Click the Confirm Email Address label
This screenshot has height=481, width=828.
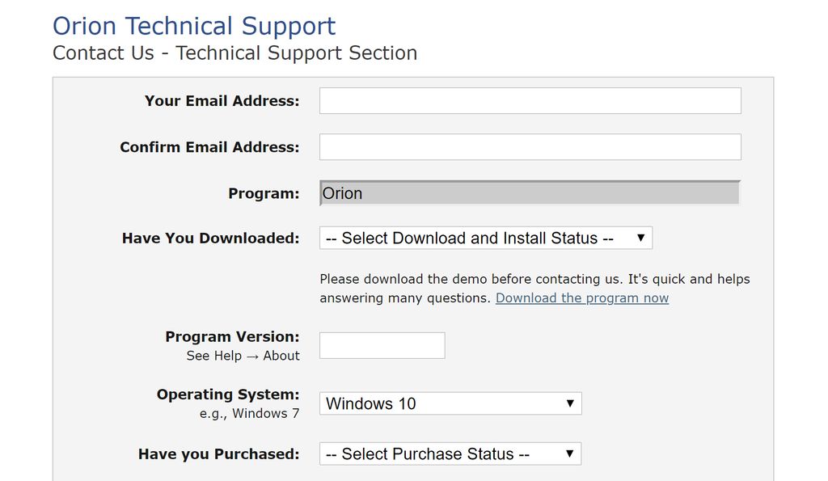[x=209, y=147]
